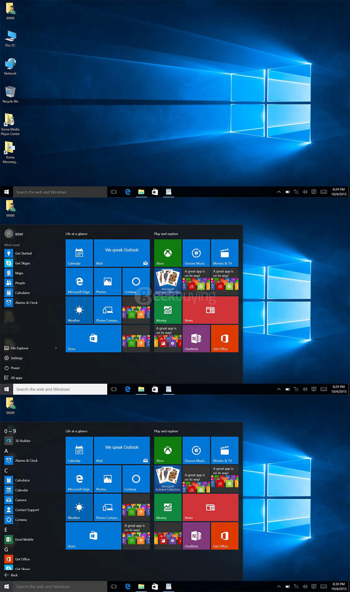The width and height of the screenshot is (350, 592).
Task: Show hidden icons on 8:30 PM taskbar
Action: pos(279,586)
